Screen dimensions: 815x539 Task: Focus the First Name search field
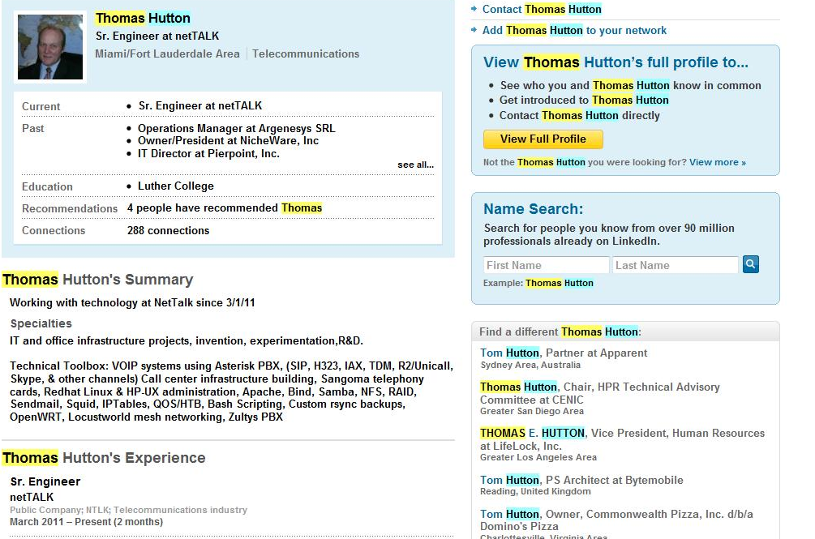click(x=547, y=265)
